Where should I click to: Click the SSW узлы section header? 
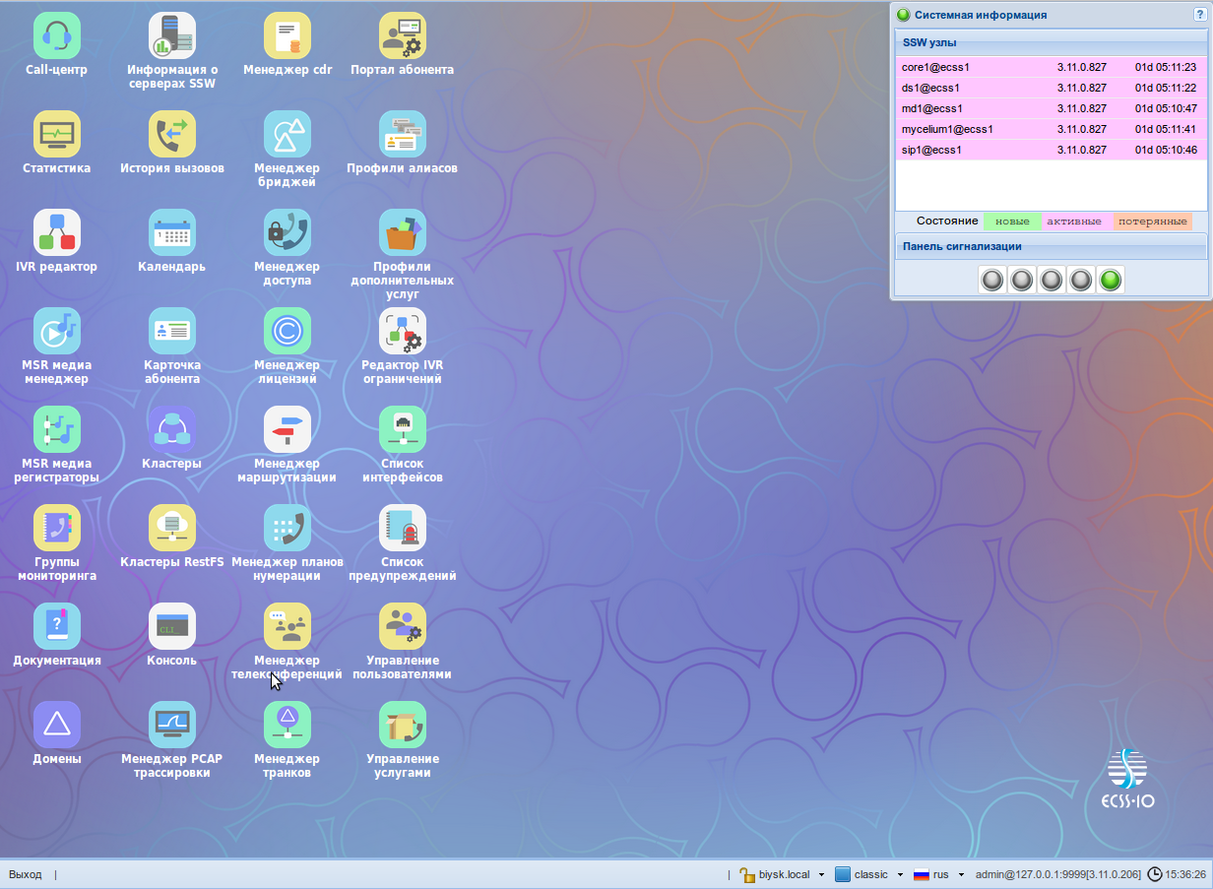(1050, 43)
